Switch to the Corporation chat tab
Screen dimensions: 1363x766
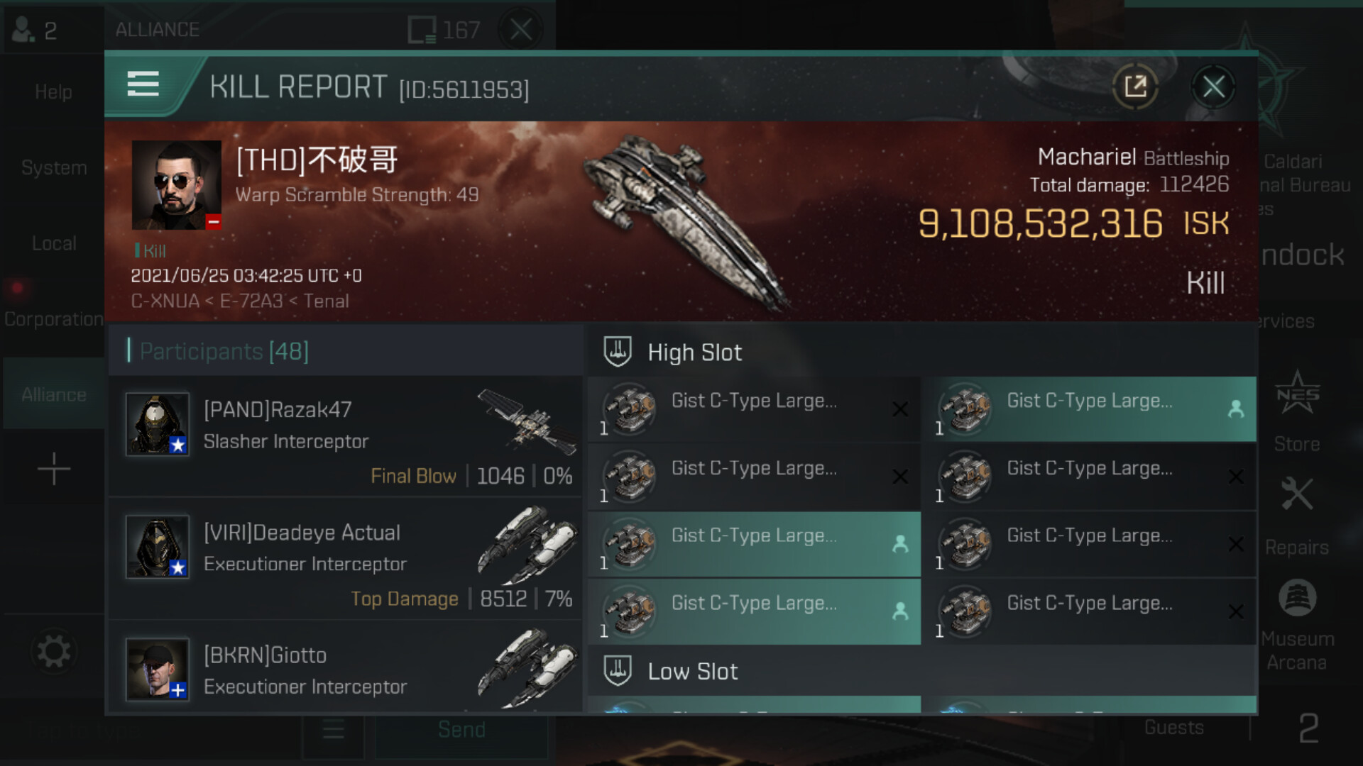click(x=54, y=319)
